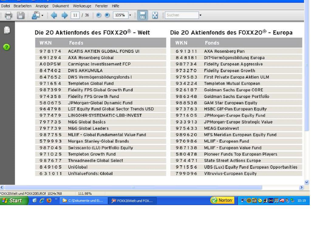Click the ATI tray icon
This screenshot has width=311, height=233.
point(282,201)
